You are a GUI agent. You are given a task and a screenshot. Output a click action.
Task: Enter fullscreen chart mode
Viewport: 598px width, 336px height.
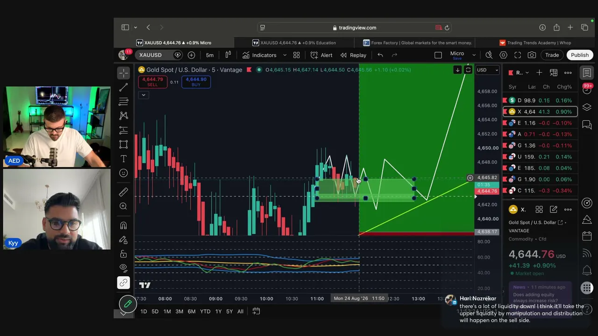pos(518,55)
